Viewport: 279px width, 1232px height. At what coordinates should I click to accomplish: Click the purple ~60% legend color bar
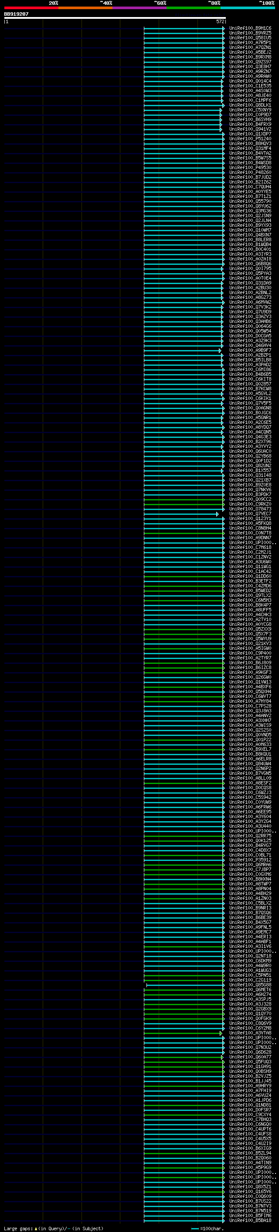[x=140, y=8]
